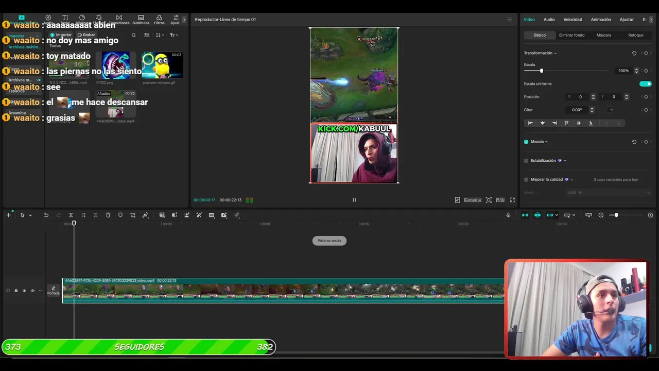The image size is (659, 371).
Task: Collapse Mejorar la calidad section
Action: coord(571,180)
